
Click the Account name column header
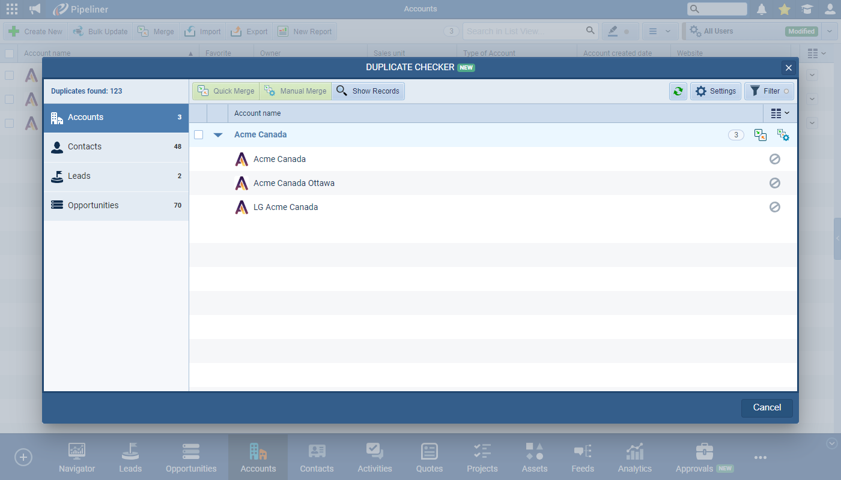pyautogui.click(x=258, y=113)
